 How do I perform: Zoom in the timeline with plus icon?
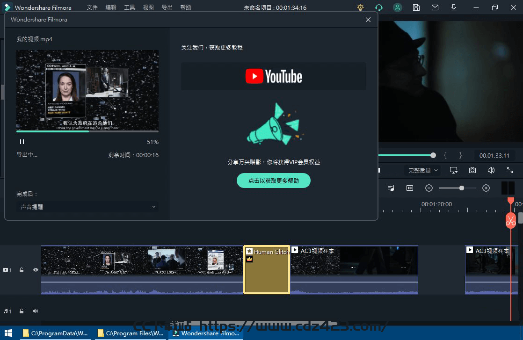[x=486, y=188]
